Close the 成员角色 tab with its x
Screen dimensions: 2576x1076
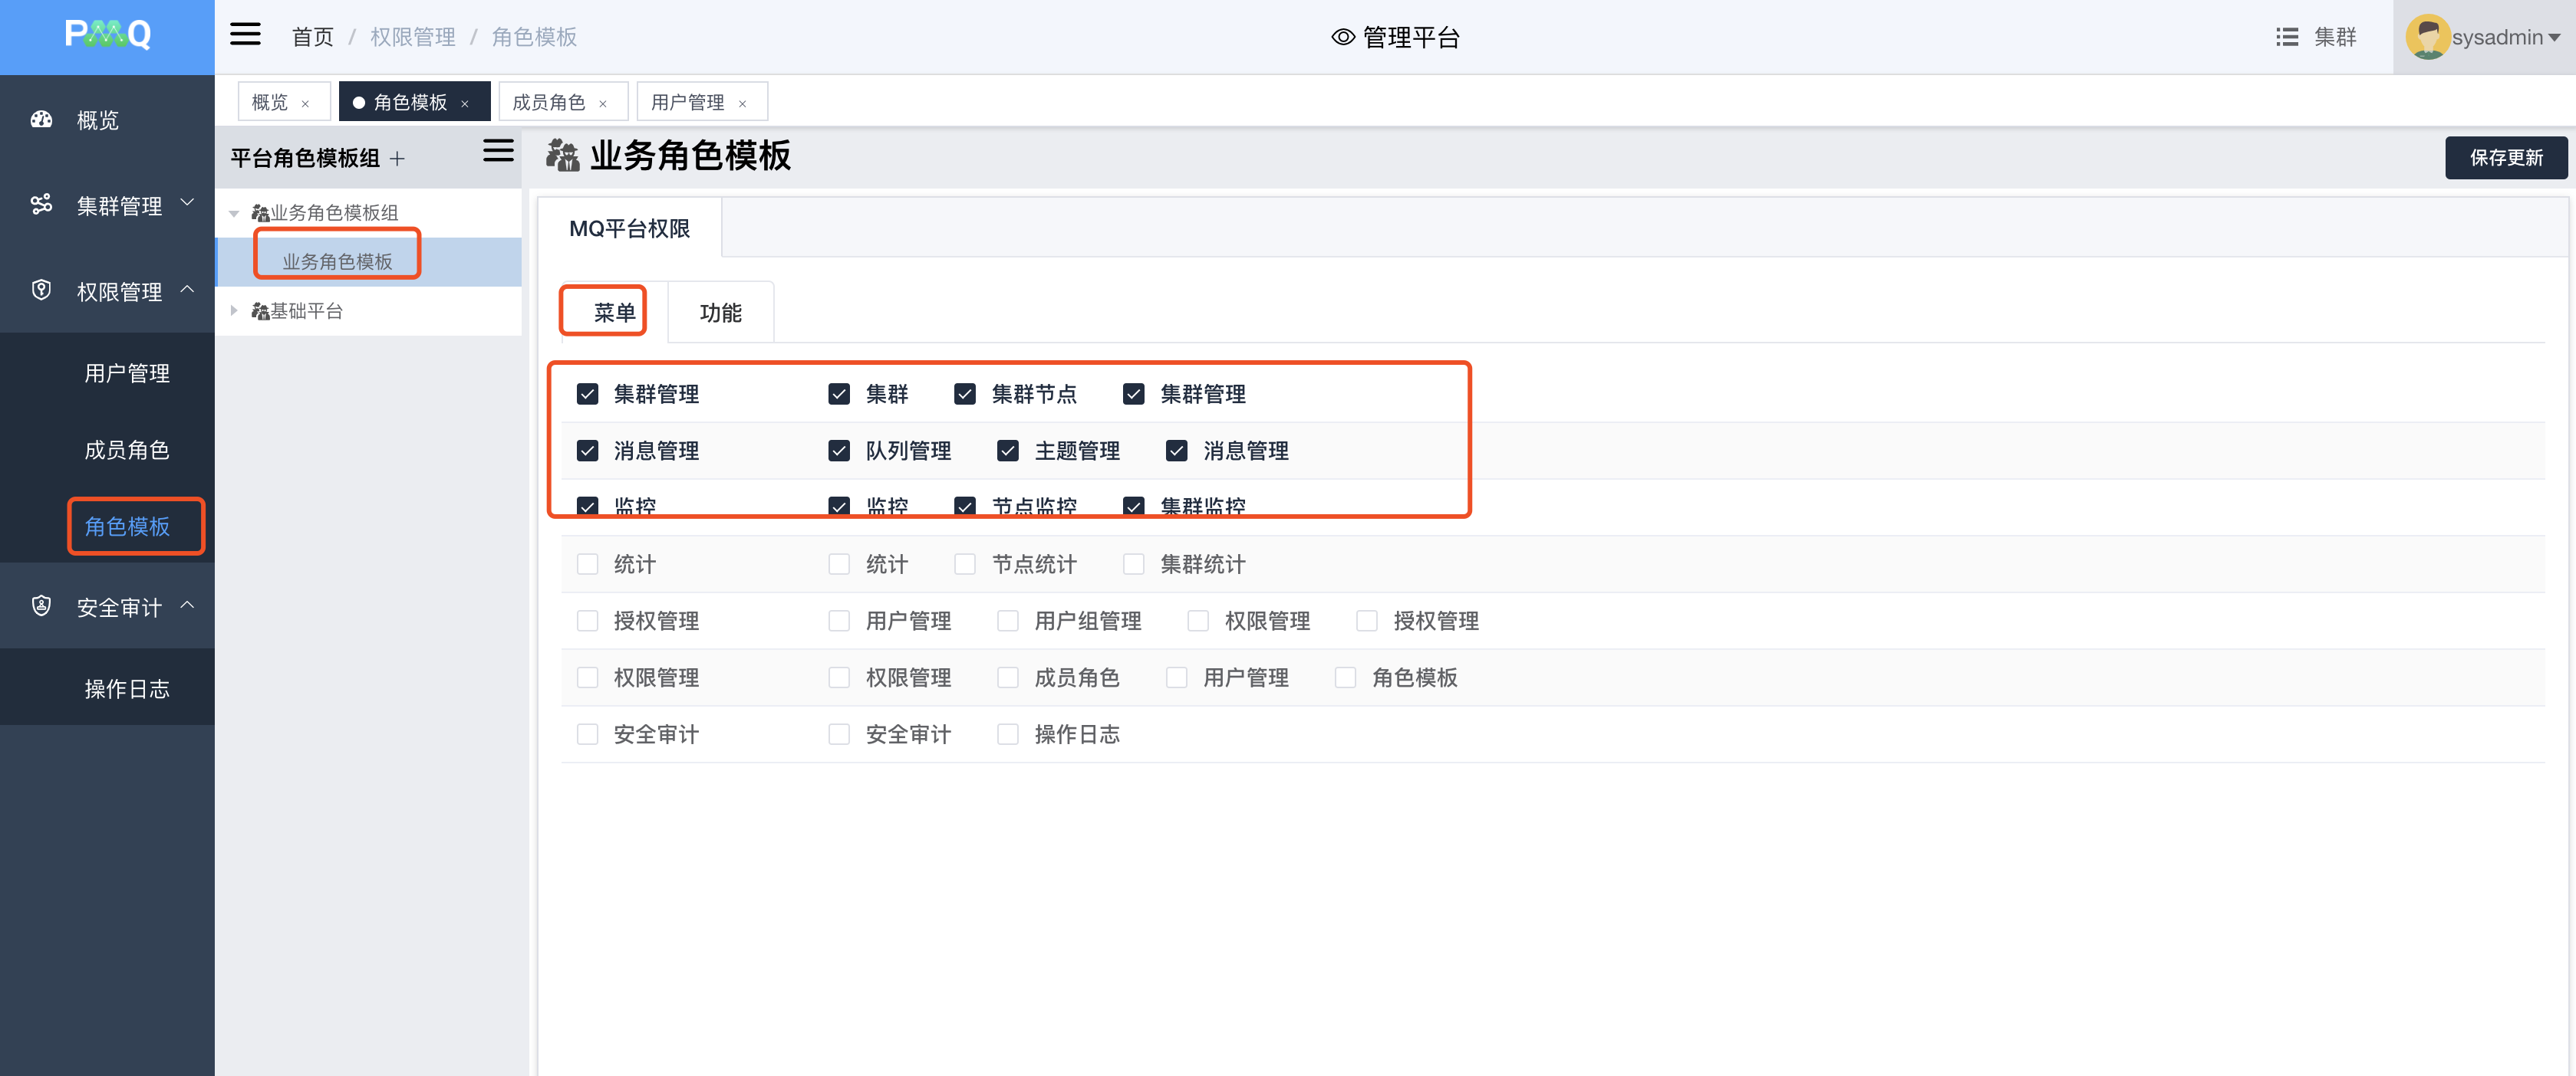[x=603, y=104]
